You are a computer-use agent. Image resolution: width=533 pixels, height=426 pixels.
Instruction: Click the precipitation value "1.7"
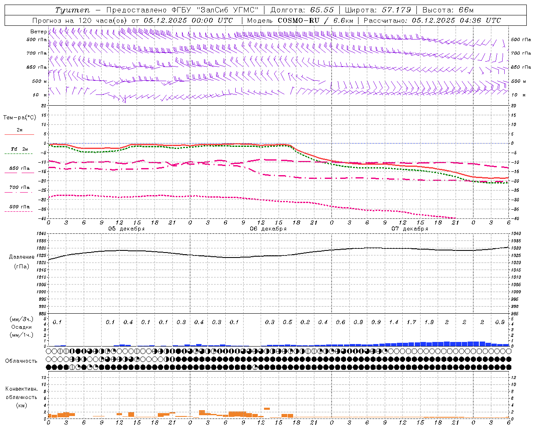click(x=411, y=322)
